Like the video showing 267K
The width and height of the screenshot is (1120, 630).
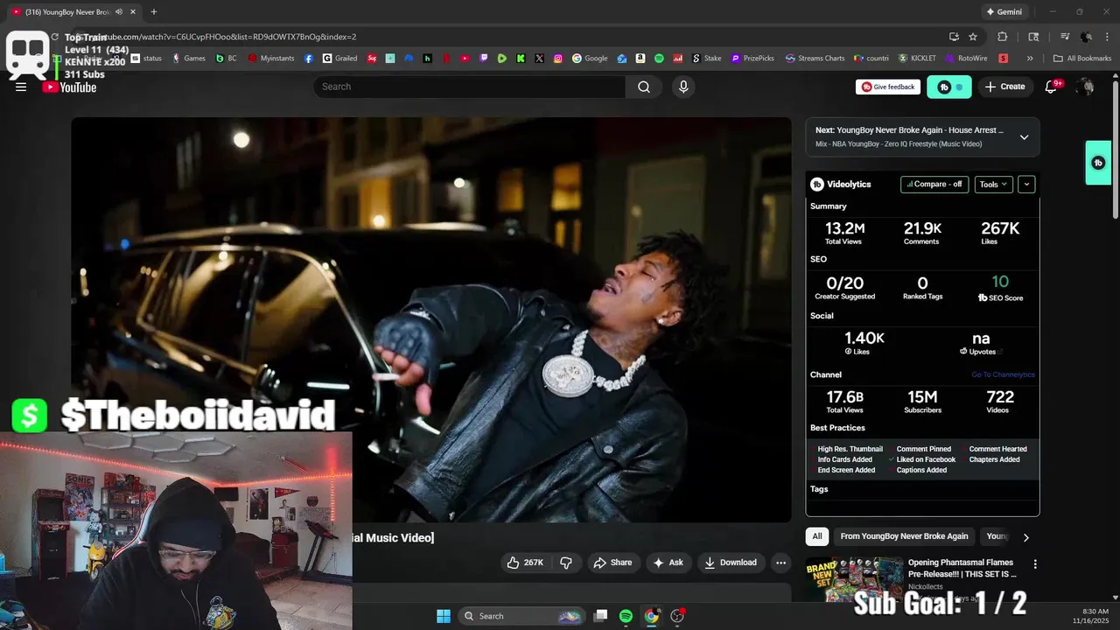click(x=525, y=563)
